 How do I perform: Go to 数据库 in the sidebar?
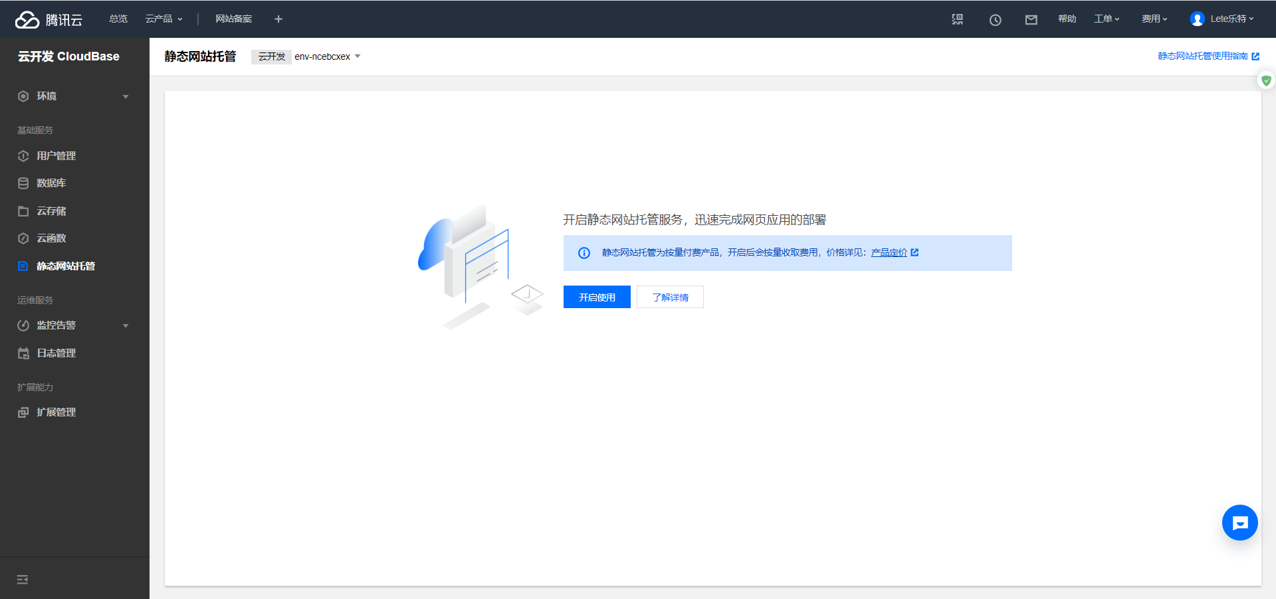[51, 183]
